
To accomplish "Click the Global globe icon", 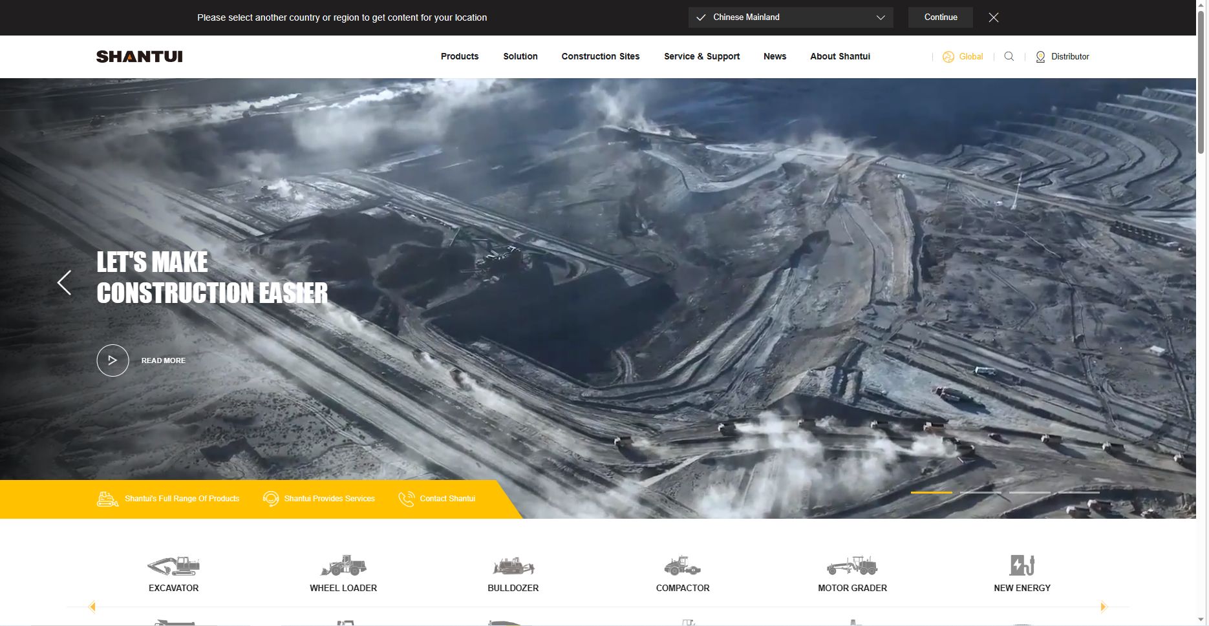I will pos(948,57).
